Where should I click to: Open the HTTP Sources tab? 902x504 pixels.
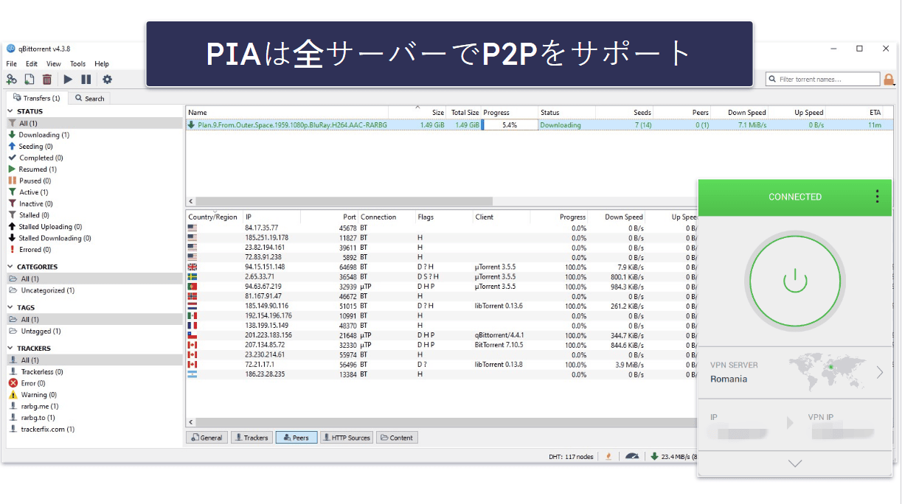347,438
